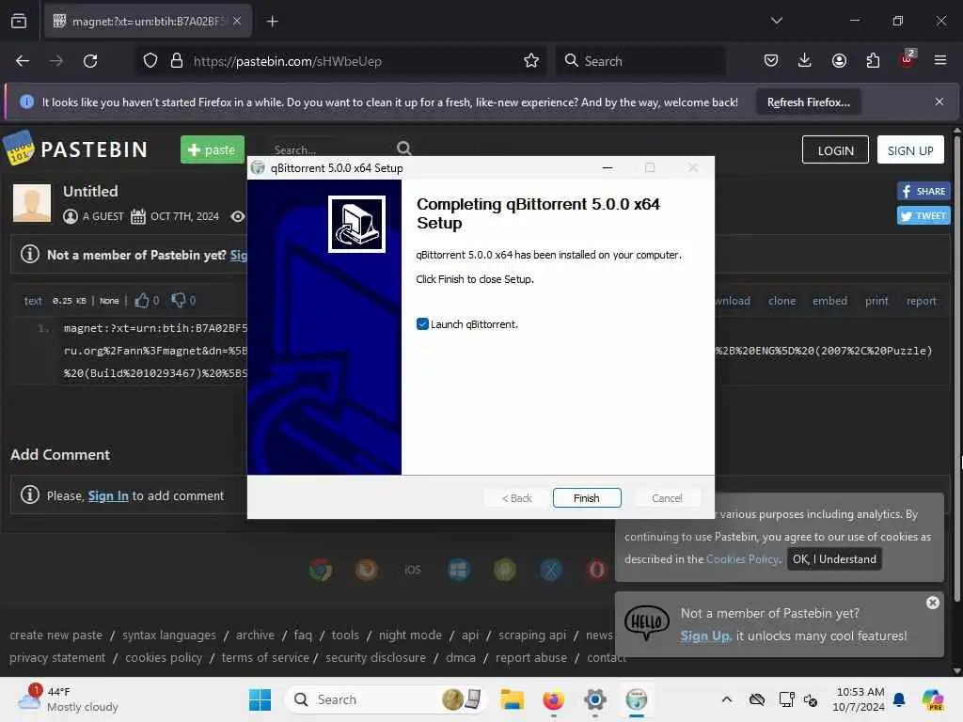Dismiss the Firefox refresh notification bar
This screenshot has width=963, height=722.
tap(939, 102)
